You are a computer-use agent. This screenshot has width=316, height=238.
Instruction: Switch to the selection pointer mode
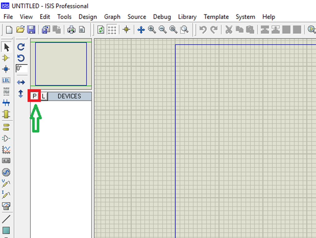[7, 47]
